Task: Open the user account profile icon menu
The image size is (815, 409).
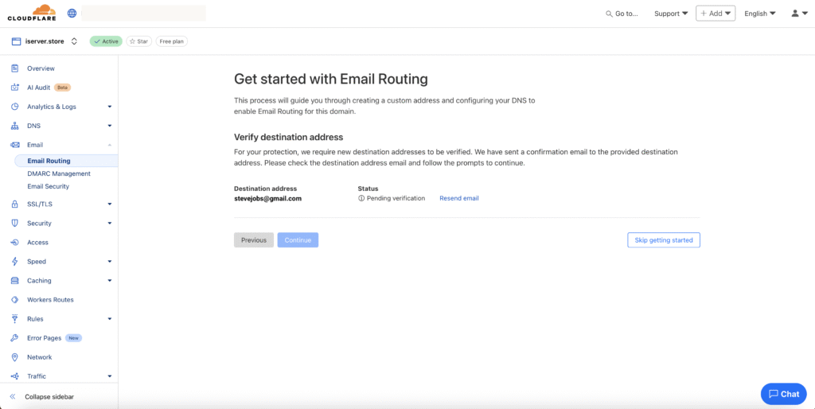Action: [x=799, y=14]
